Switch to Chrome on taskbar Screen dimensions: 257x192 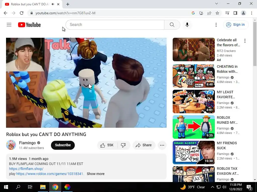(x=55, y=187)
